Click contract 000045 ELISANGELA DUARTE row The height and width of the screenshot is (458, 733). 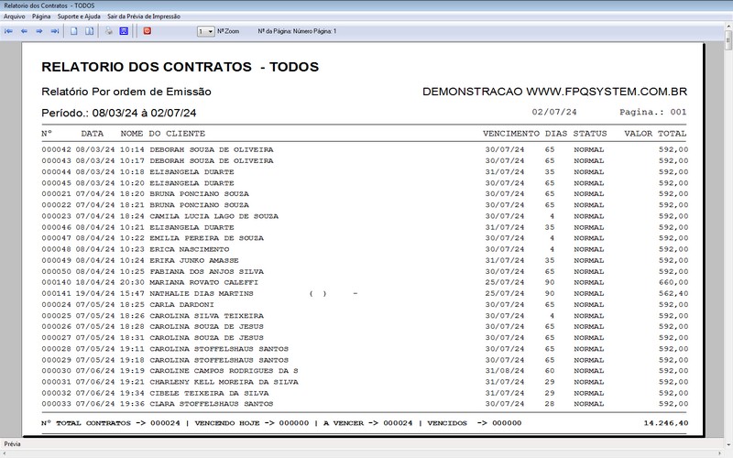click(x=365, y=183)
